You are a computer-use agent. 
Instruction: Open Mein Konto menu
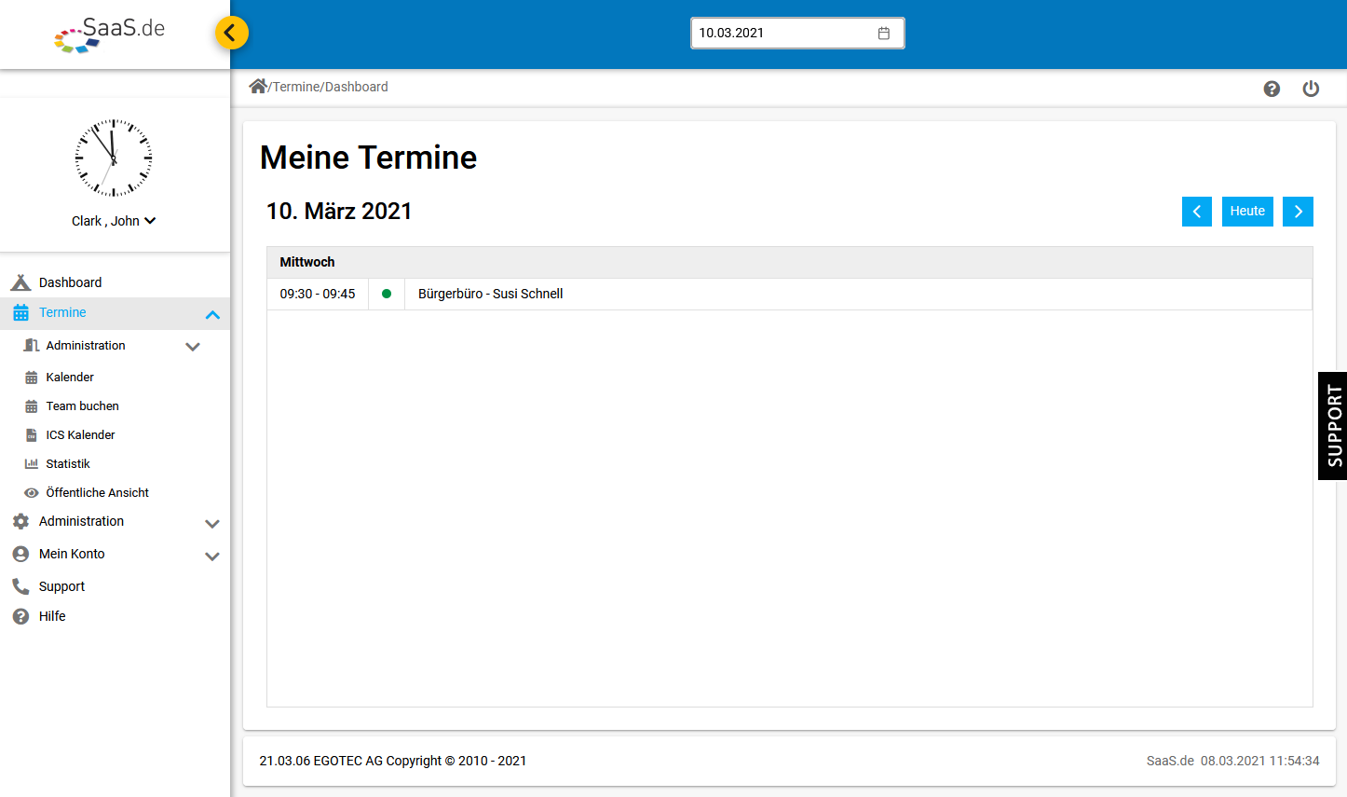point(72,554)
